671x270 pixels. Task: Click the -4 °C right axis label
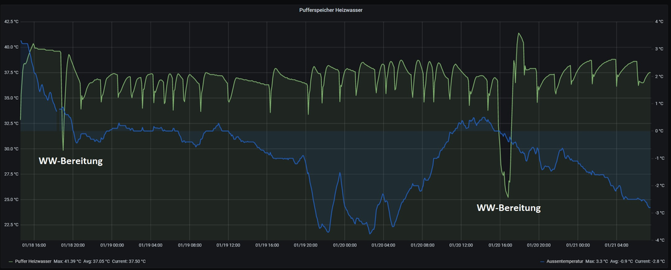pos(659,240)
